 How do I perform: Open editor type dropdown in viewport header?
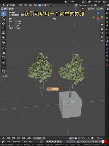pos(3,5)
